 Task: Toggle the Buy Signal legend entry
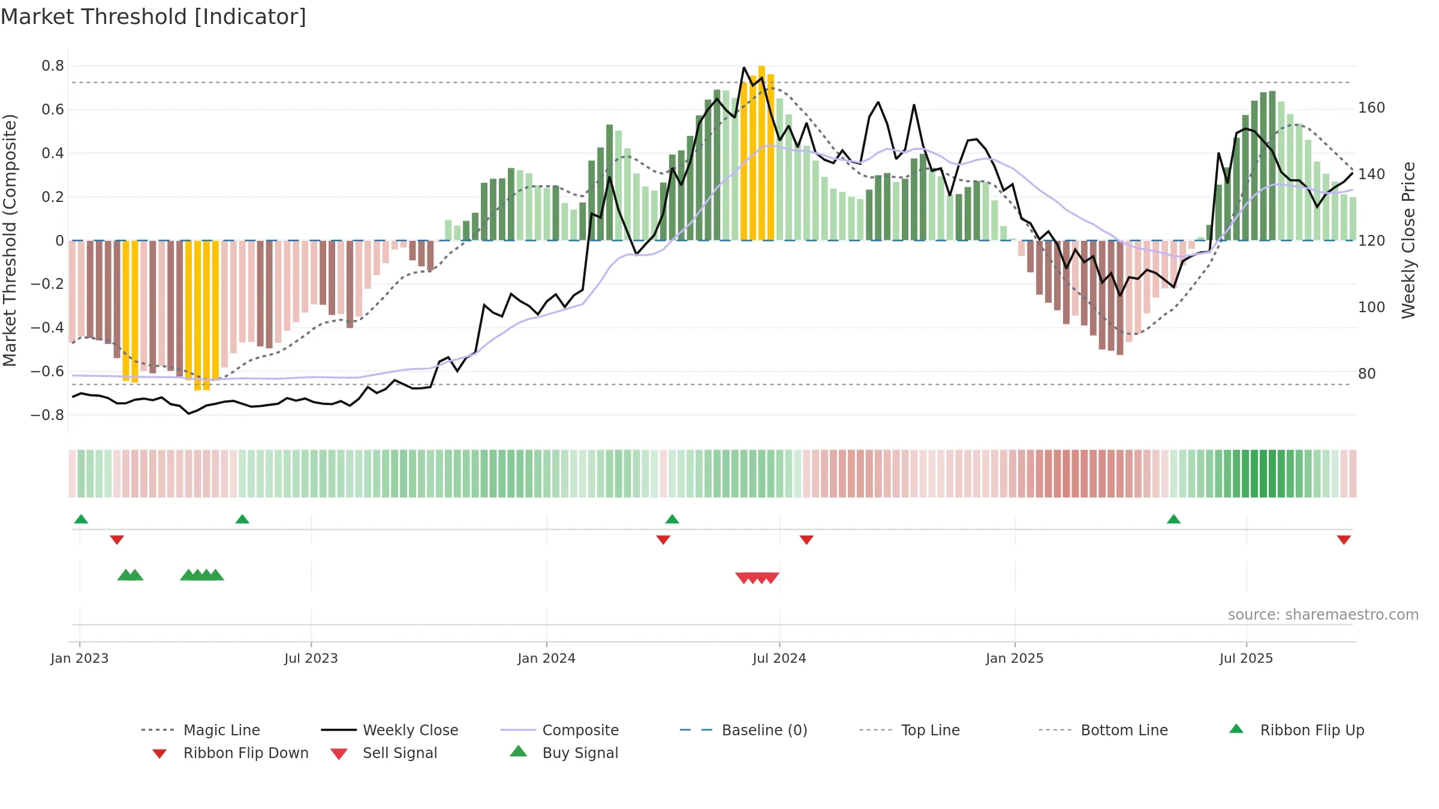coord(564,753)
